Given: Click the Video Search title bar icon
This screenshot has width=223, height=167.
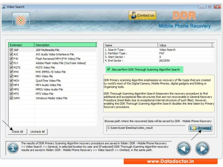Looking at the screenshot, I should pos(4,7).
